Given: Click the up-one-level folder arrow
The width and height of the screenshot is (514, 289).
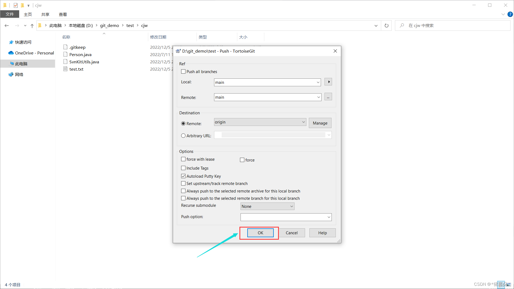Looking at the screenshot, I should [32, 25].
